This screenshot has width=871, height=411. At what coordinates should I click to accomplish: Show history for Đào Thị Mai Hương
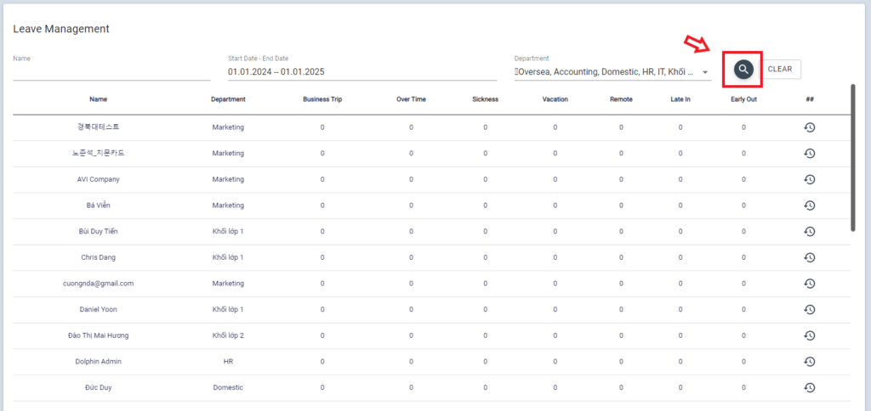point(810,335)
